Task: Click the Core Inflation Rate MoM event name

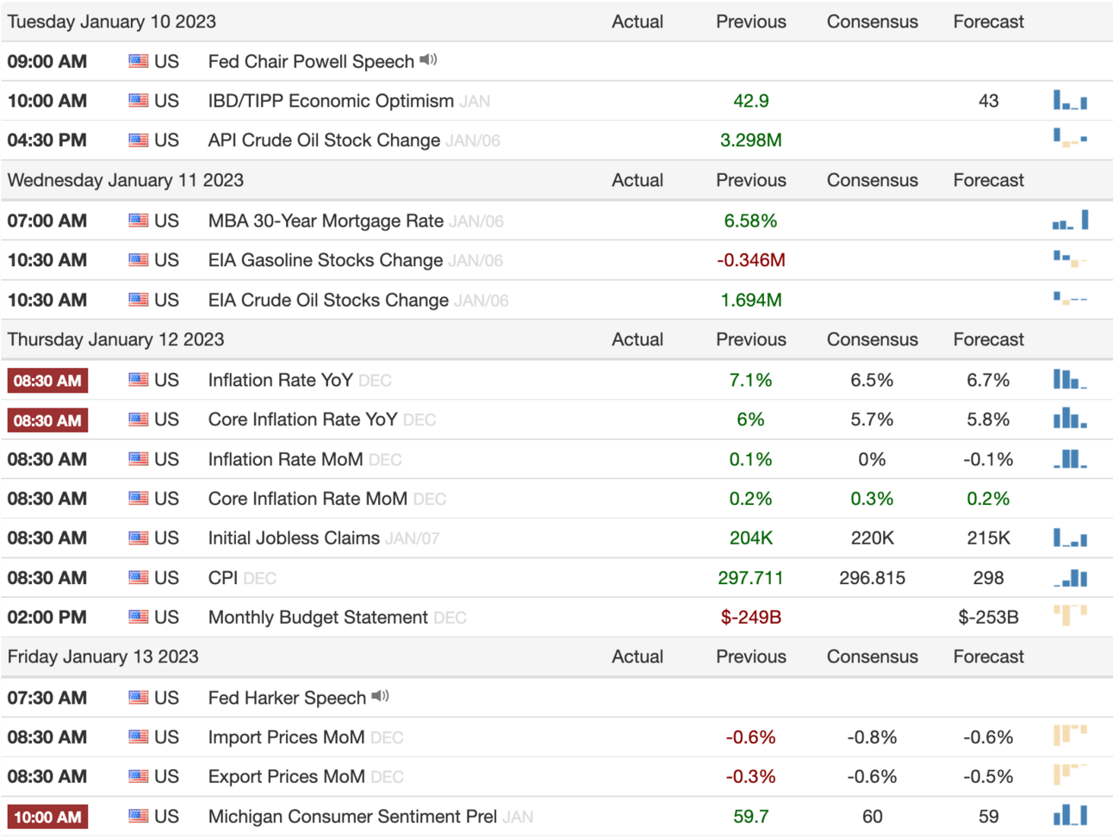Action: tap(308, 499)
